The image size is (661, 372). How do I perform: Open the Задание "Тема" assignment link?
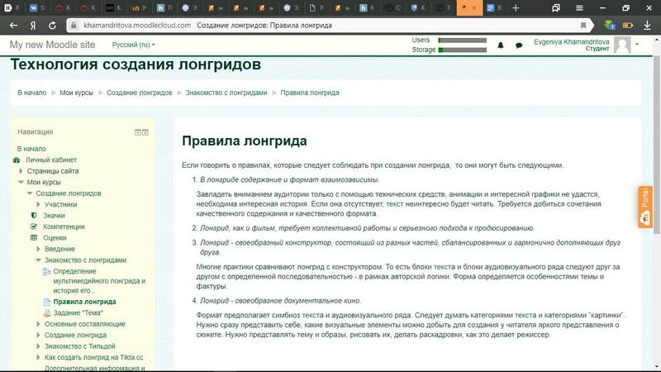[79, 313]
